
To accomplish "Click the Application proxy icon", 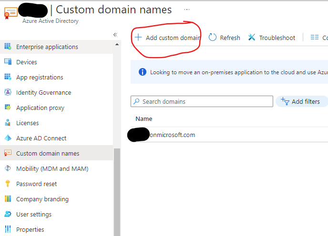I will tap(8, 108).
